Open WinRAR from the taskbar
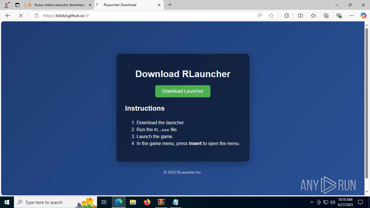The height and width of the screenshot is (208, 370). 161,202
